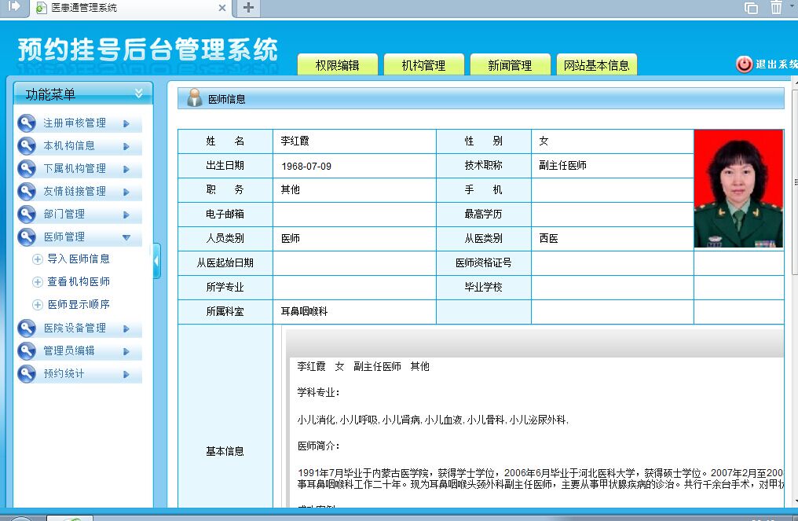
Task: Open the 新闻管理 tab
Action: pyautogui.click(x=510, y=64)
